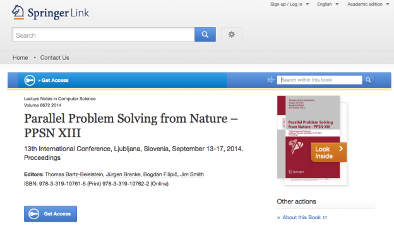Open the About this Book link
The image size is (394, 233).
(302, 217)
